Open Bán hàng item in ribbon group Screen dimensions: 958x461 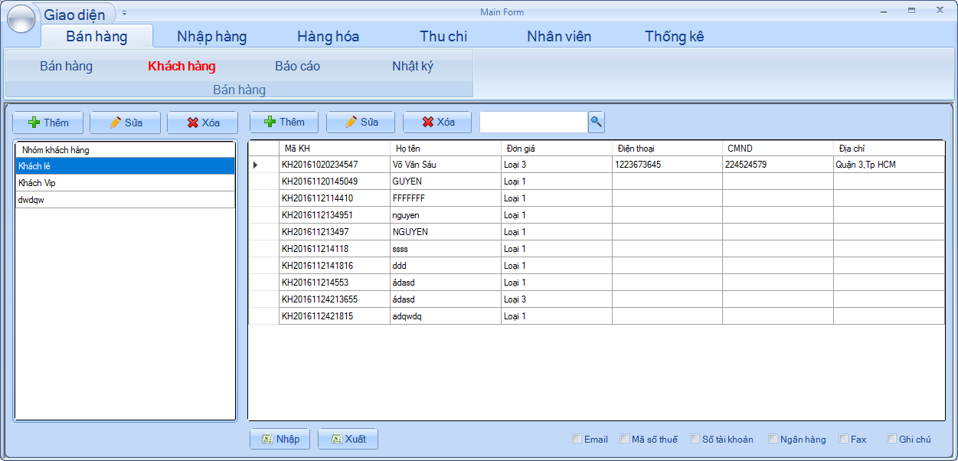tap(67, 66)
